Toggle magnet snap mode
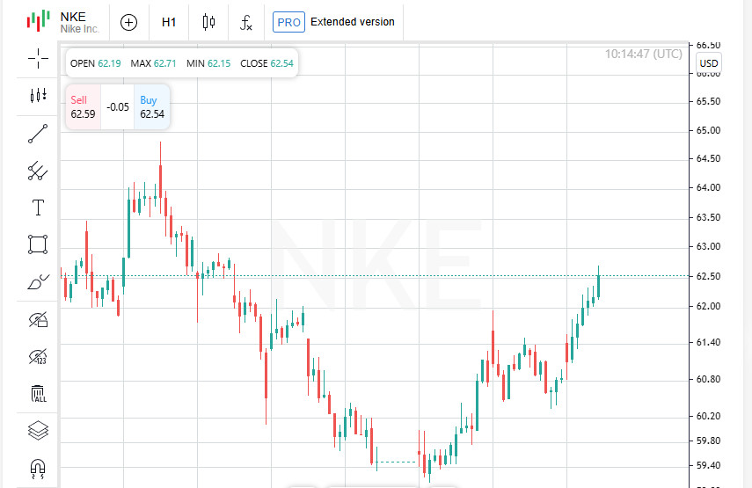This screenshot has height=488, width=752. point(38,467)
